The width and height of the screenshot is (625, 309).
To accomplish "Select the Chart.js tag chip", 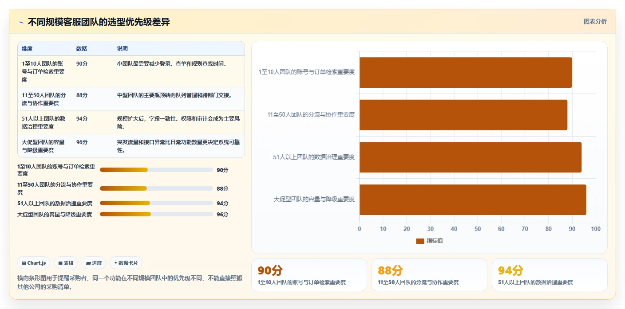I will [34, 263].
